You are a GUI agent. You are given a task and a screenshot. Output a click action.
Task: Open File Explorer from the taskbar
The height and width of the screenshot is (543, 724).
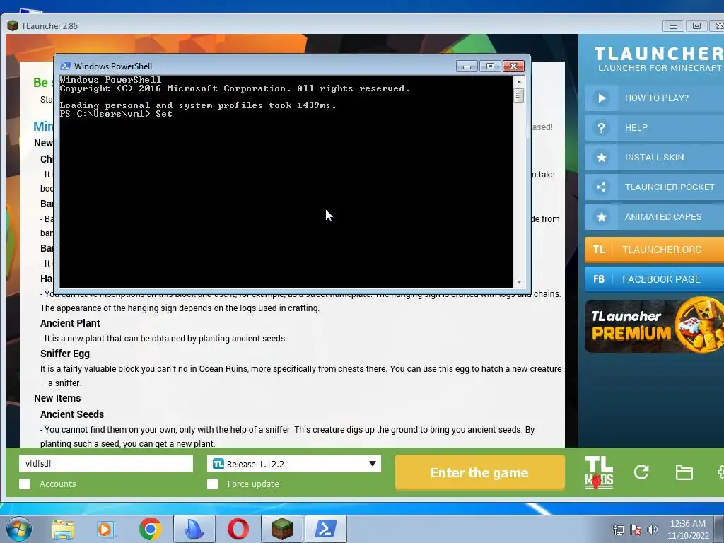point(63,529)
